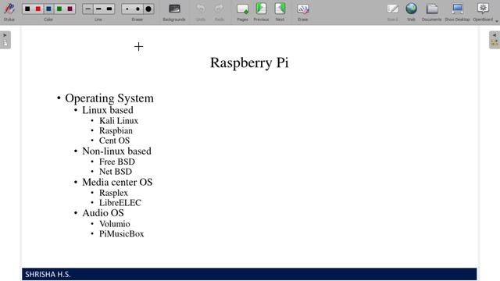The height and width of the screenshot is (281, 500).
Task: Pick the small eraser size
Action: coord(127,9)
